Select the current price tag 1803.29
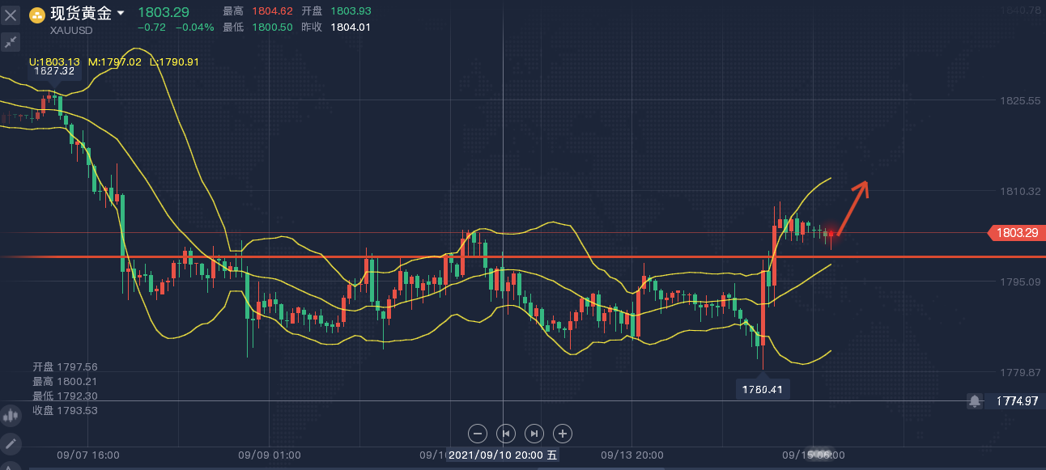 point(1015,233)
